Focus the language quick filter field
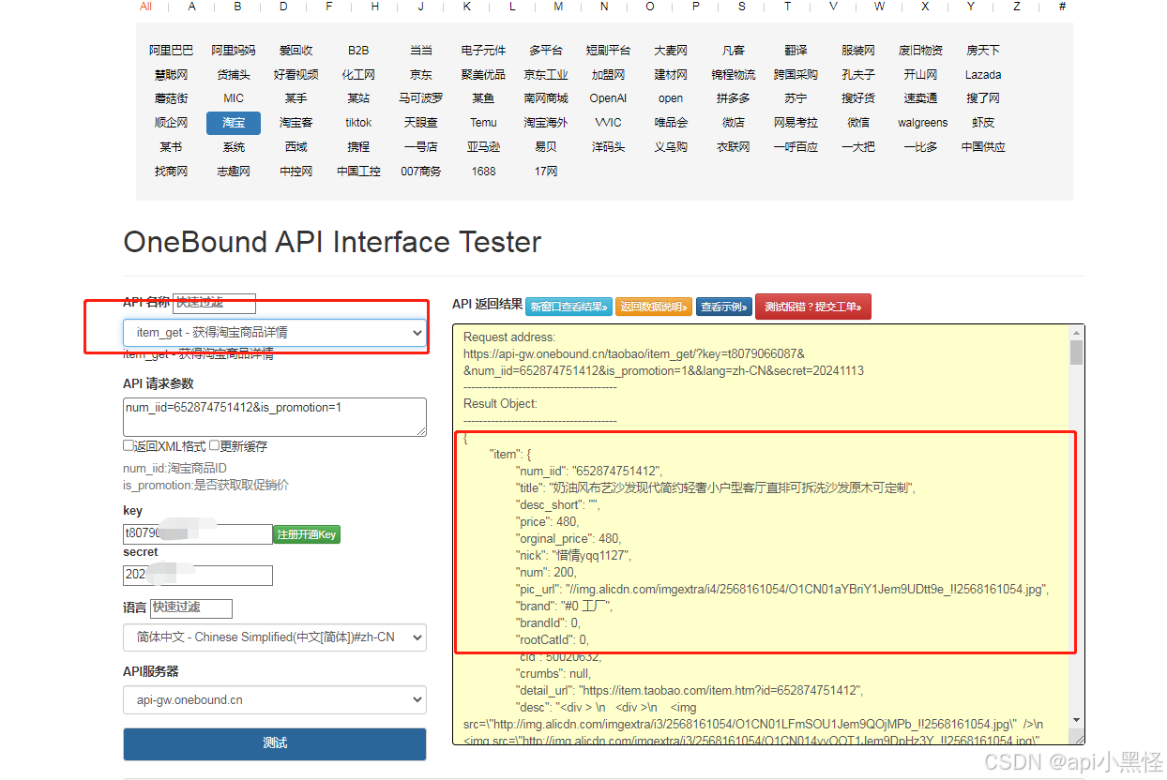This screenshot has width=1167, height=780. (x=190, y=607)
